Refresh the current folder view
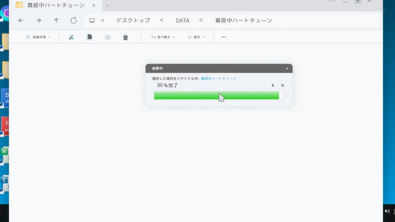Screen dimensions: 395x222 point(73,21)
